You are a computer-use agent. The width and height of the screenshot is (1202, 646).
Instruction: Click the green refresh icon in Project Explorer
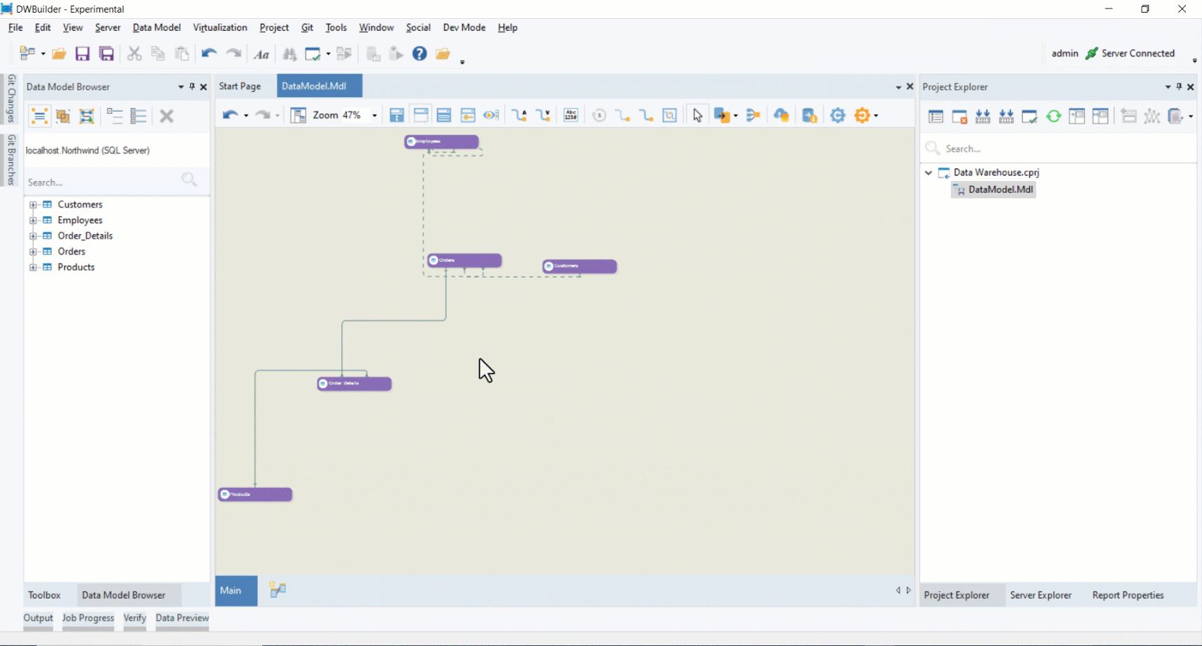pyautogui.click(x=1053, y=116)
